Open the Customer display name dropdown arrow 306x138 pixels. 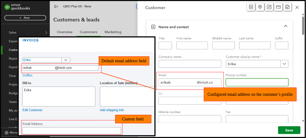tap(284, 64)
